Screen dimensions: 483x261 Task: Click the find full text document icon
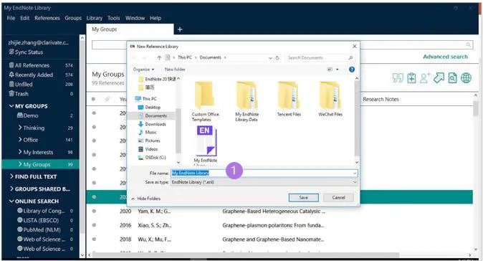coord(452,78)
